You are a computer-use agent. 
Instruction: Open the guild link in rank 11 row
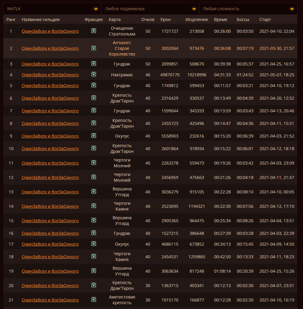[50, 163]
